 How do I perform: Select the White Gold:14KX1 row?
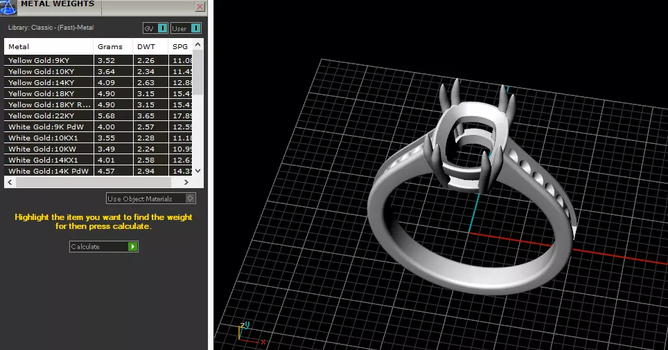[x=98, y=160]
